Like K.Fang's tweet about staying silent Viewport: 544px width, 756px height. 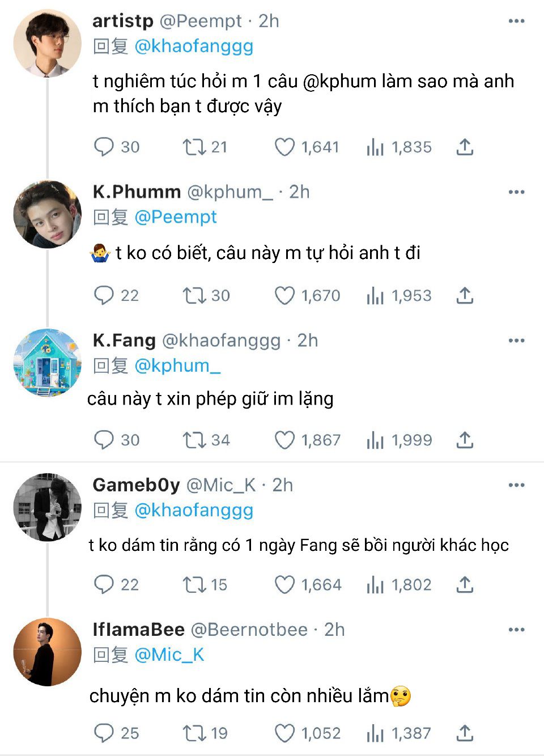tap(284, 440)
